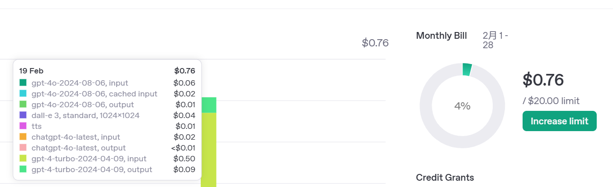Image resolution: width=613 pixels, height=187 pixels.
Task: Click the purple dall-e 3 legend swatch
Action: pyautogui.click(x=23, y=115)
